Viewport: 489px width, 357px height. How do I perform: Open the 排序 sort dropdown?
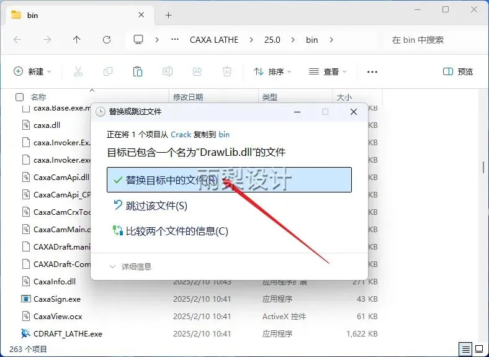[272, 72]
